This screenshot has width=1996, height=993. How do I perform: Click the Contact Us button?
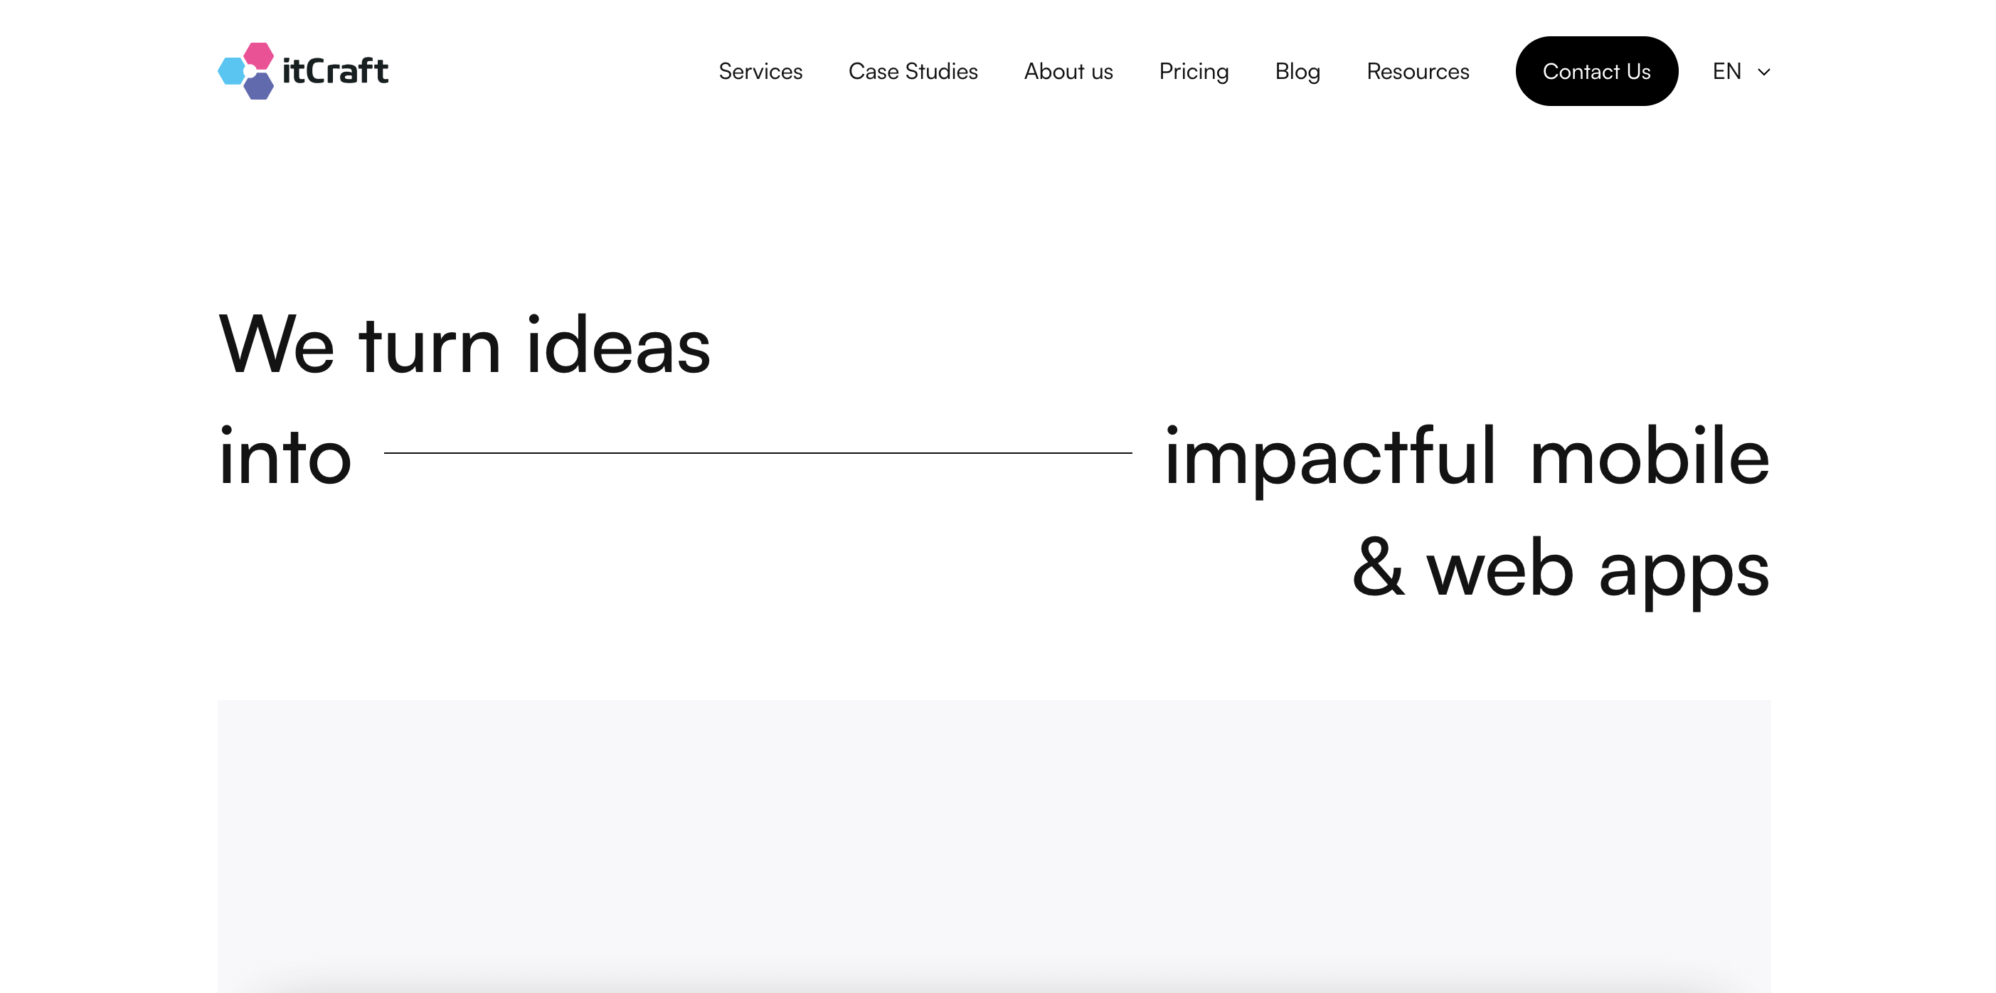click(x=1596, y=71)
